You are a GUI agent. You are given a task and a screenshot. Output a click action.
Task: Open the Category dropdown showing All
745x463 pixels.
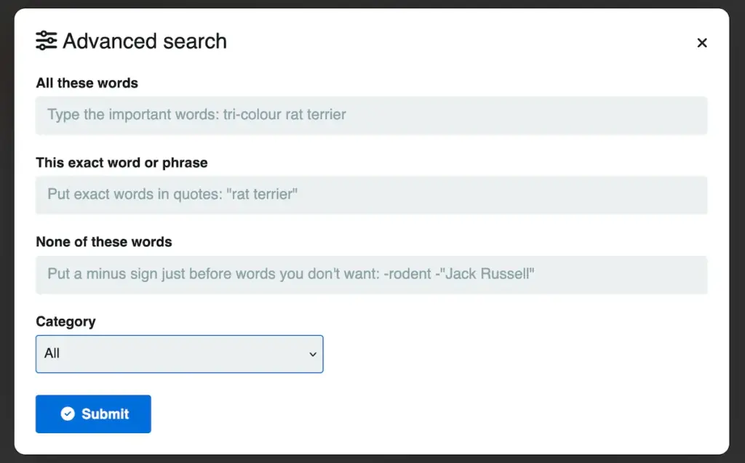tap(179, 354)
